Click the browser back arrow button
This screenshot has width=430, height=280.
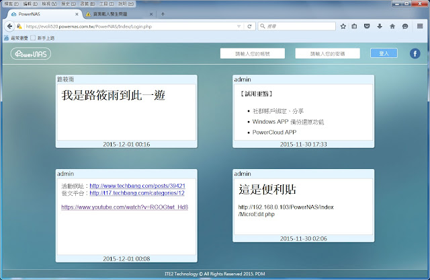click(x=9, y=26)
